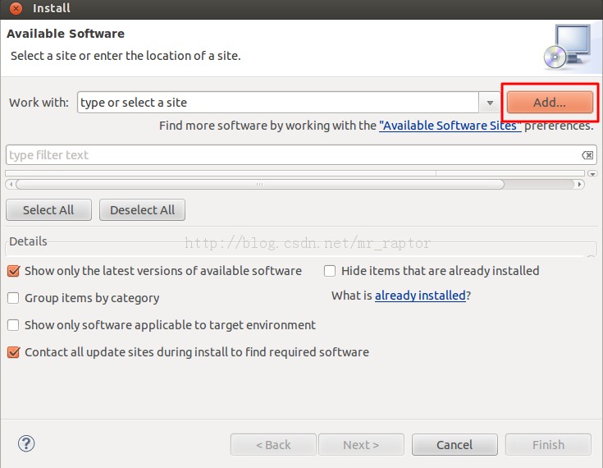Viewport: 603px width, 468px height.
Task: Check Show only software applicable to target environment
Action: pyautogui.click(x=13, y=325)
